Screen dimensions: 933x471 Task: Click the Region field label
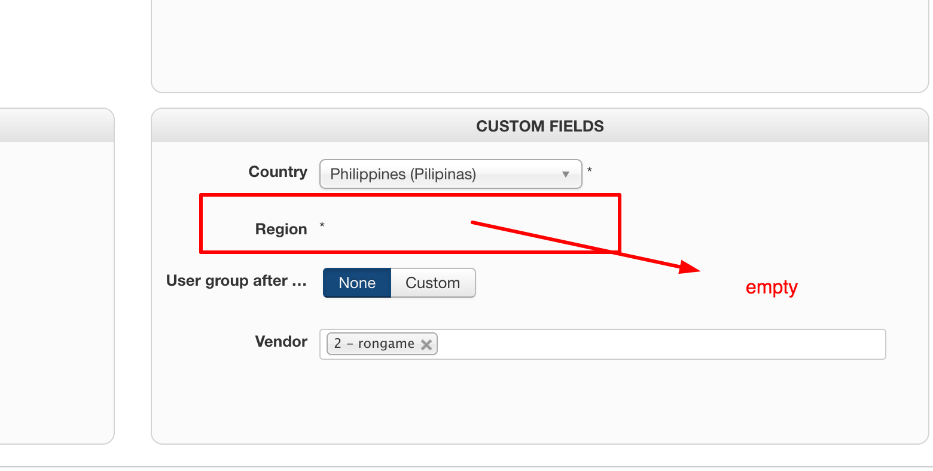tap(281, 230)
